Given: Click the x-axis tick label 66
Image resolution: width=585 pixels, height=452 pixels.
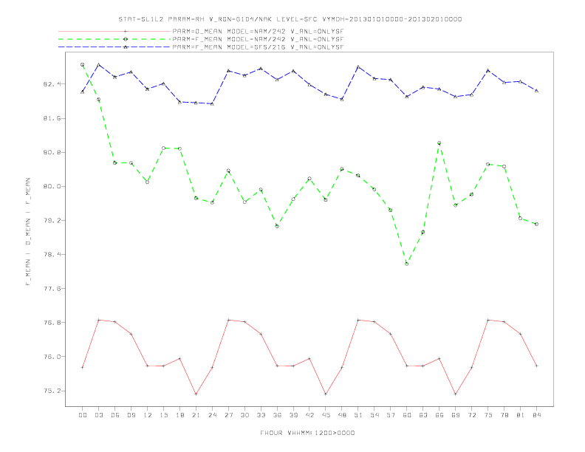Looking at the screenshot, I should click(x=439, y=415).
